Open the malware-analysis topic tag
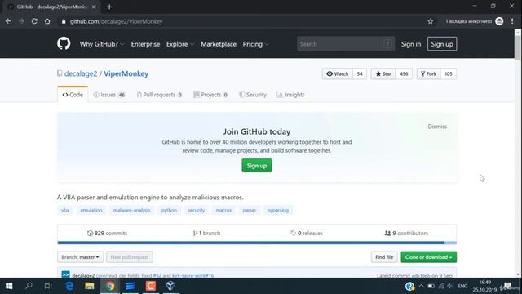This screenshot has height=294, width=522. coord(131,210)
